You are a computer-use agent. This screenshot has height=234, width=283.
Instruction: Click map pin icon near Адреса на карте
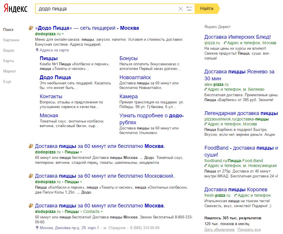point(37,50)
